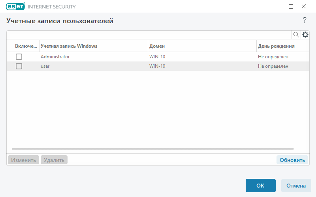Click the horizontal scrollbar under the accounts list
The width and height of the screenshot is (316, 197).
click(153, 149)
